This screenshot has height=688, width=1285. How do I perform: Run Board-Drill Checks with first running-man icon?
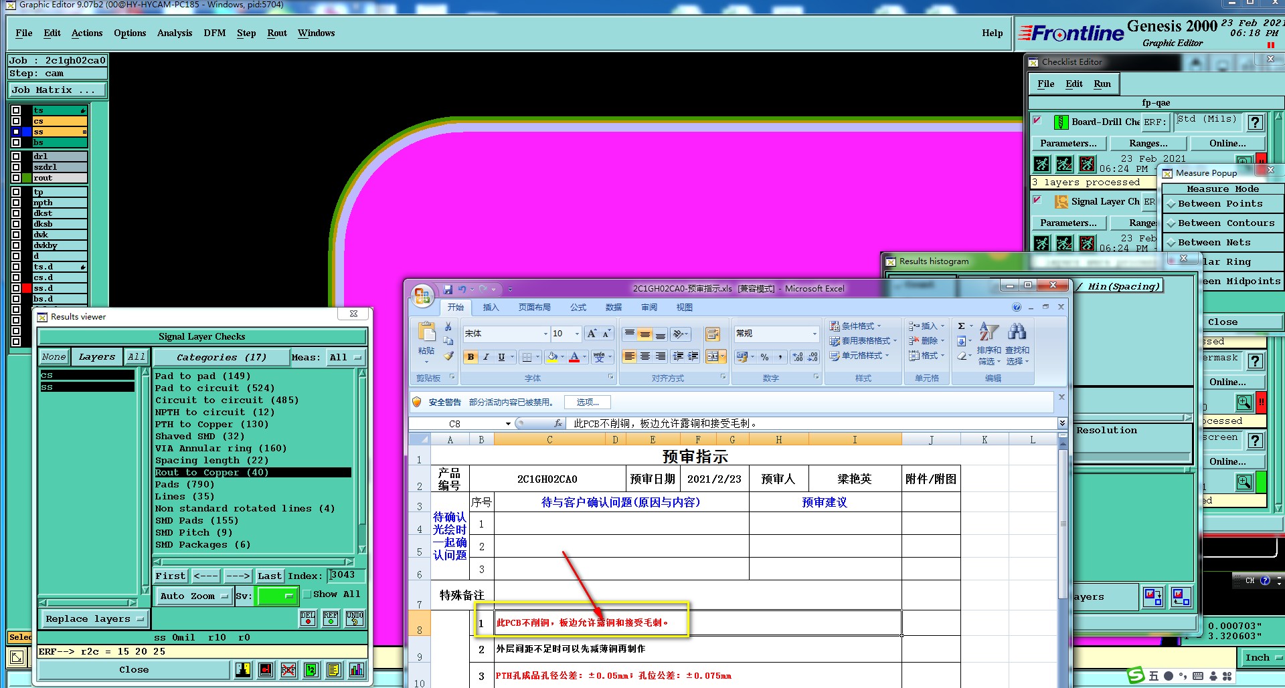[x=1041, y=164]
